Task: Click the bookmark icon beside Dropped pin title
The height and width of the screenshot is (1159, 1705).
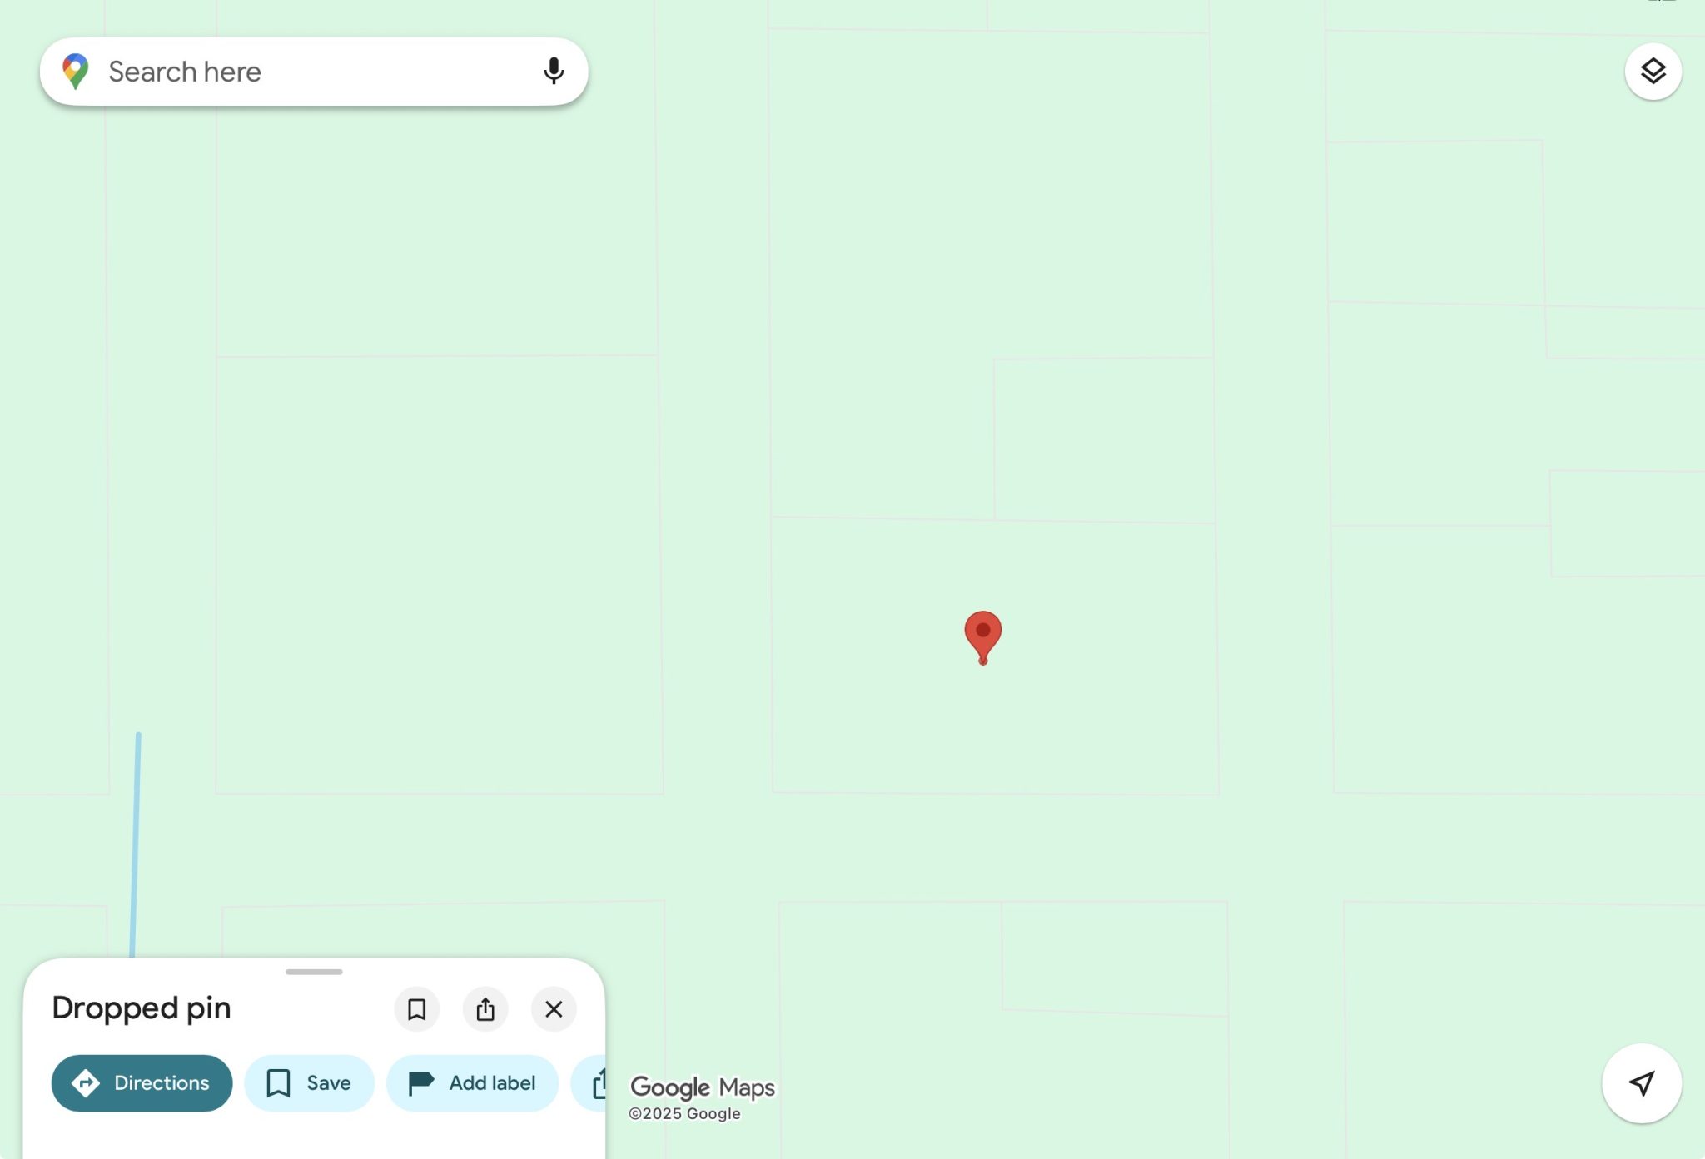Action: click(x=416, y=1009)
